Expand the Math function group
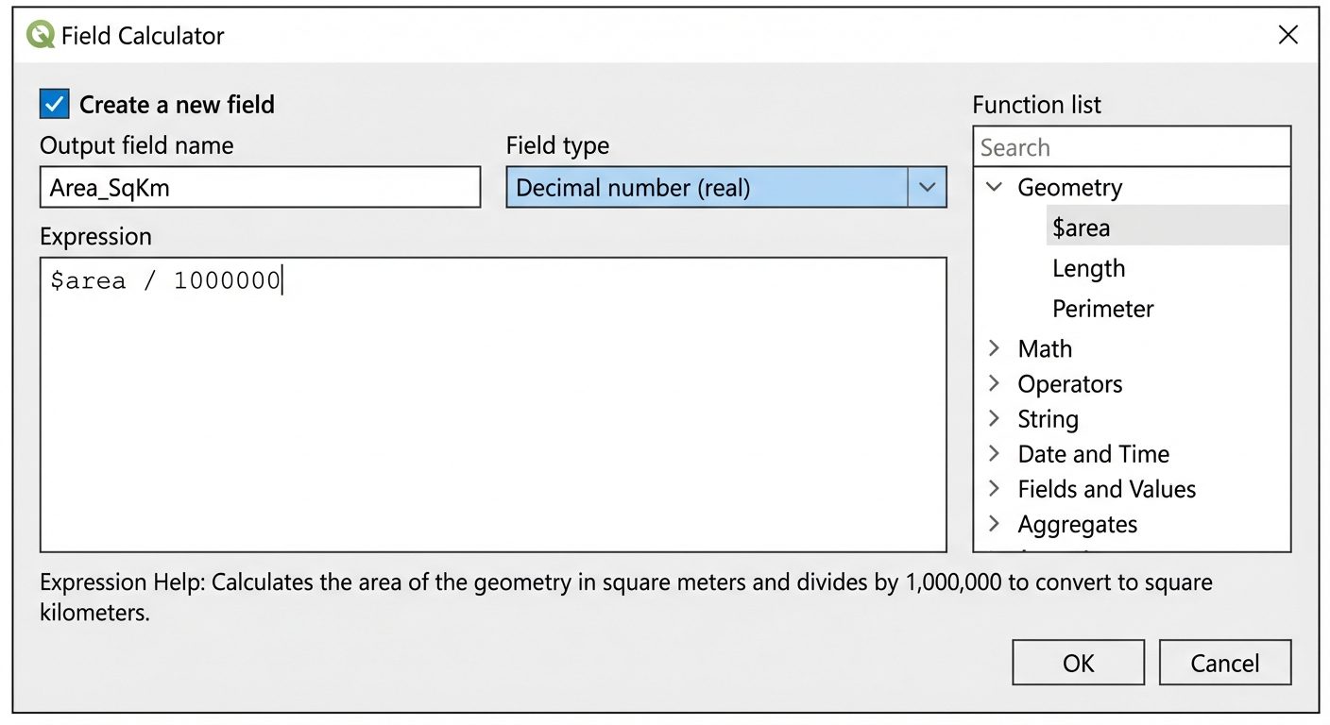1330x725 pixels. click(994, 348)
